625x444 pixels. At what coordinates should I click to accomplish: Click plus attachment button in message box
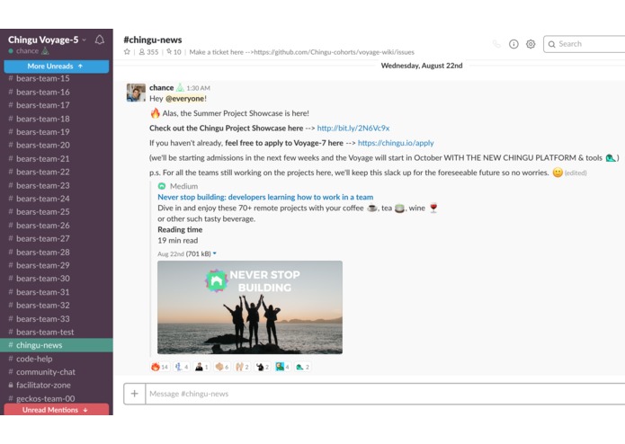pos(135,394)
